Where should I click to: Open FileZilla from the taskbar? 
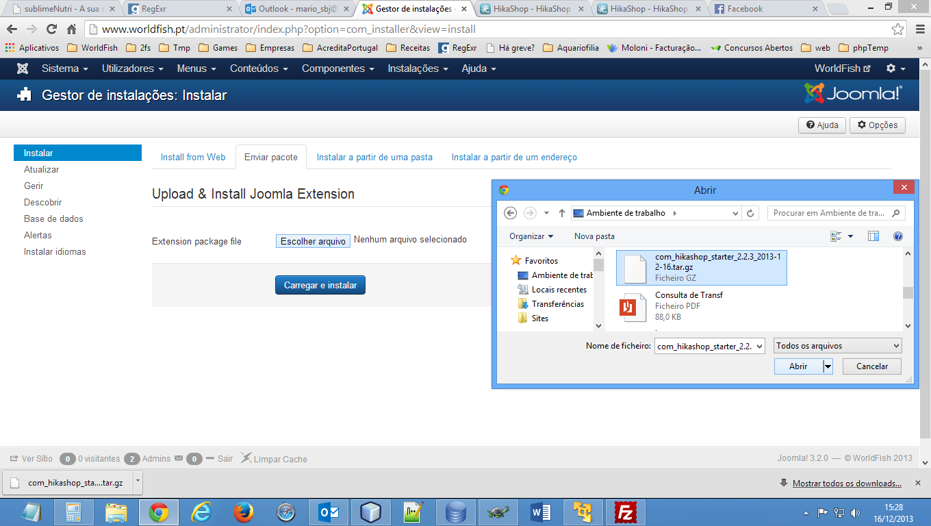tap(625, 512)
